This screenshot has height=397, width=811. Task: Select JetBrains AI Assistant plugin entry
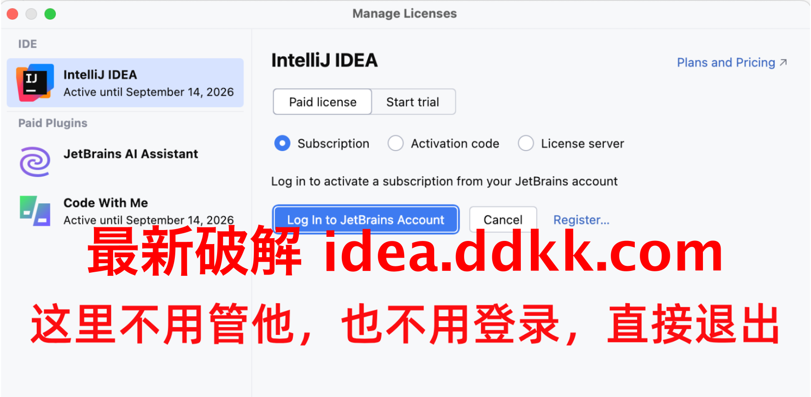pyautogui.click(x=125, y=162)
